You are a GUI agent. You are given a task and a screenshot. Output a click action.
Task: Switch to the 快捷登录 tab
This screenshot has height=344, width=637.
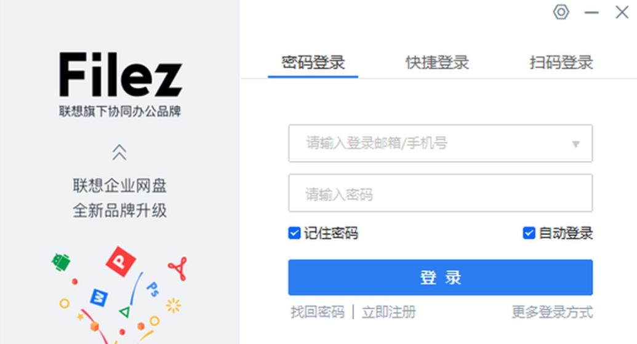437,62
